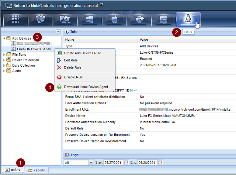236x175 pixels.
Task: Select the Apple platform icon
Action: (114, 20)
